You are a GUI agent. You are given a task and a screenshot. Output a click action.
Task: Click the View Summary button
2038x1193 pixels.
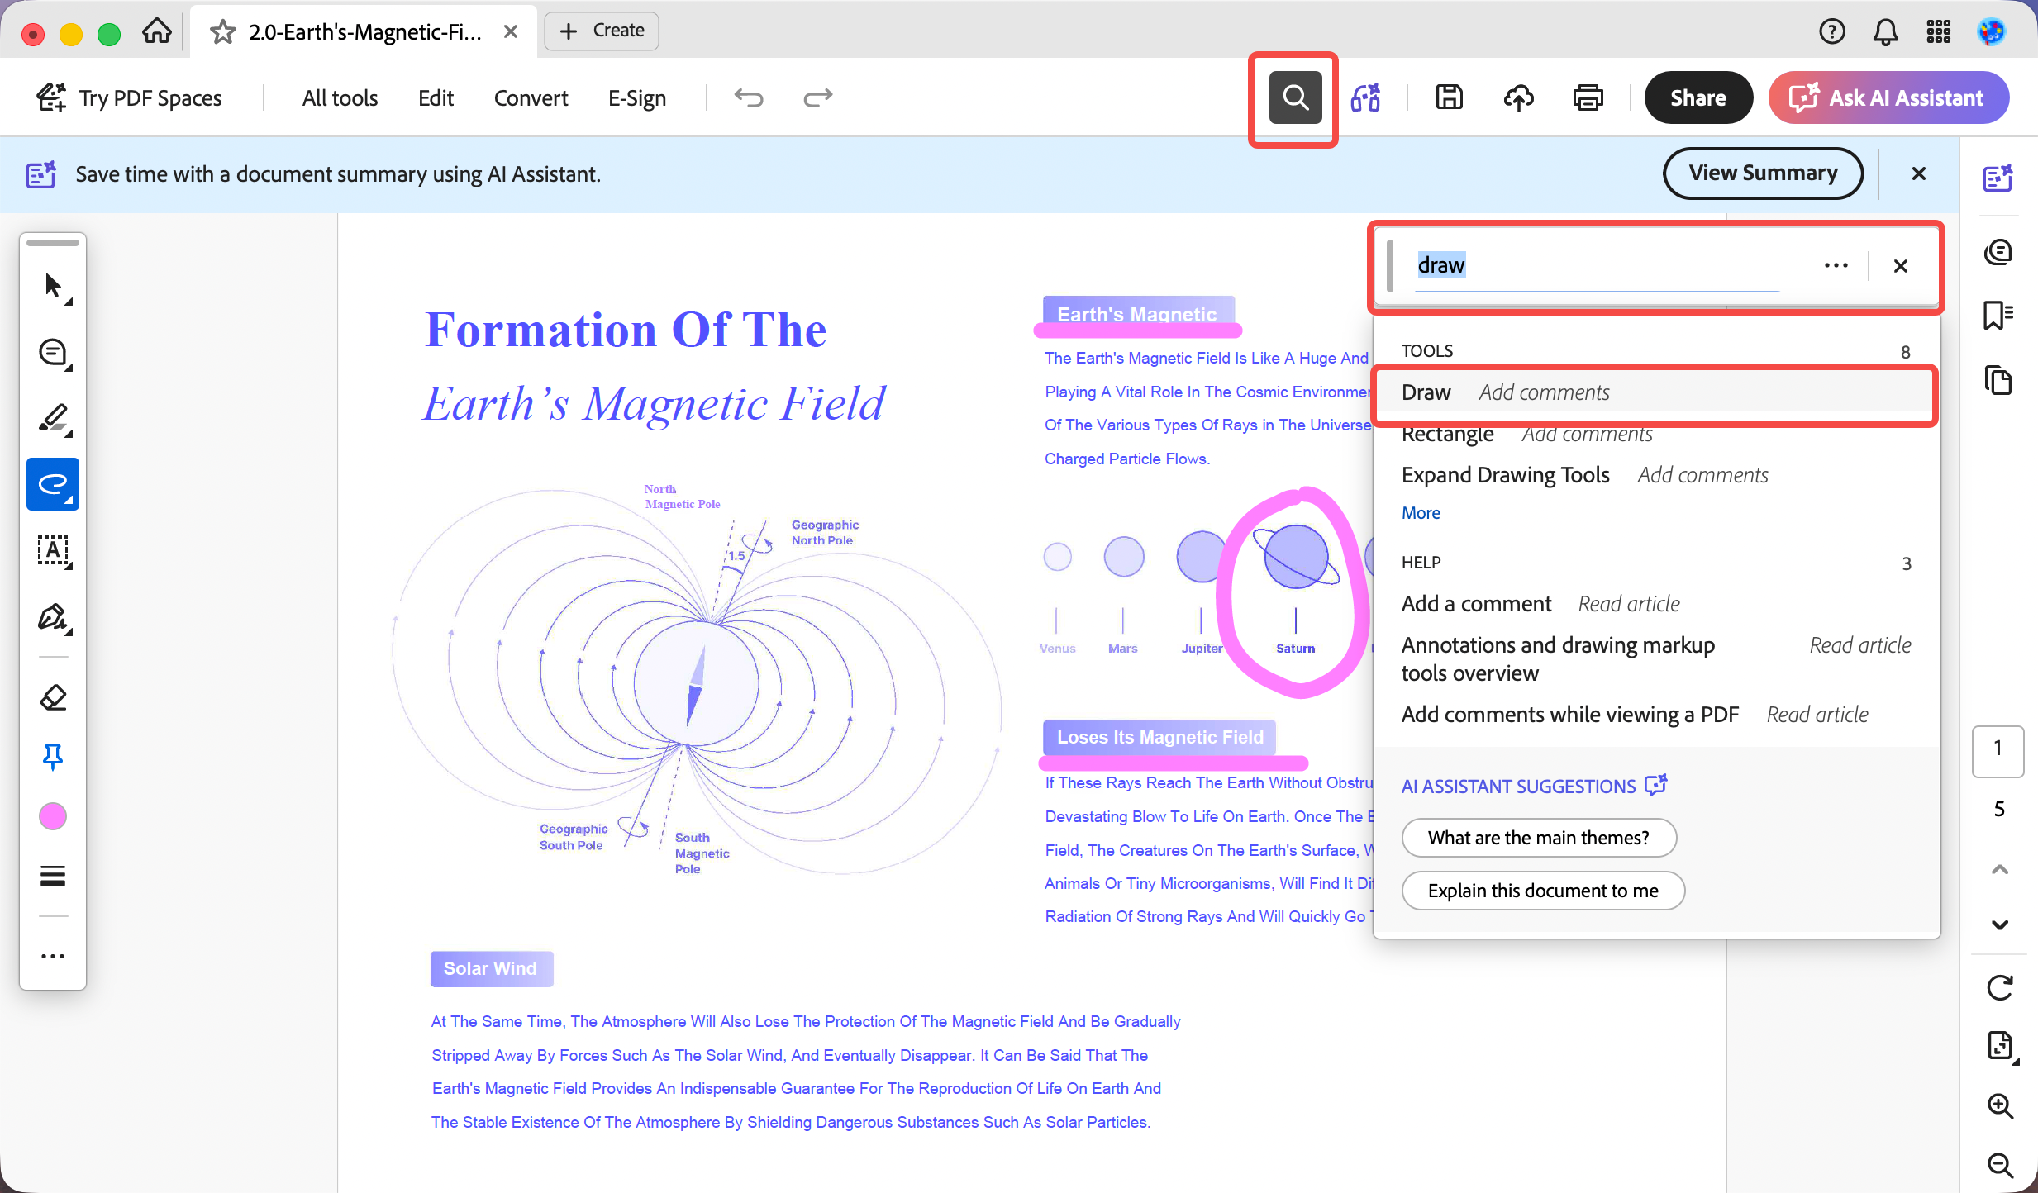1763,173
